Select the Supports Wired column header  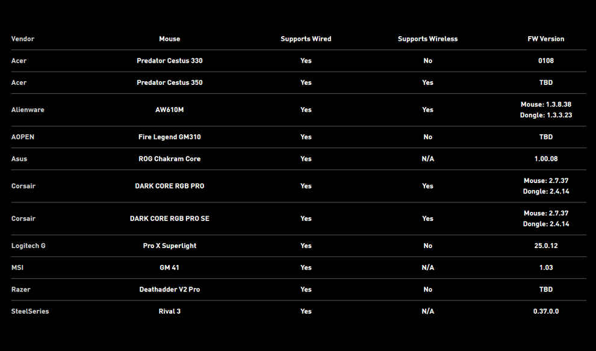coord(306,39)
